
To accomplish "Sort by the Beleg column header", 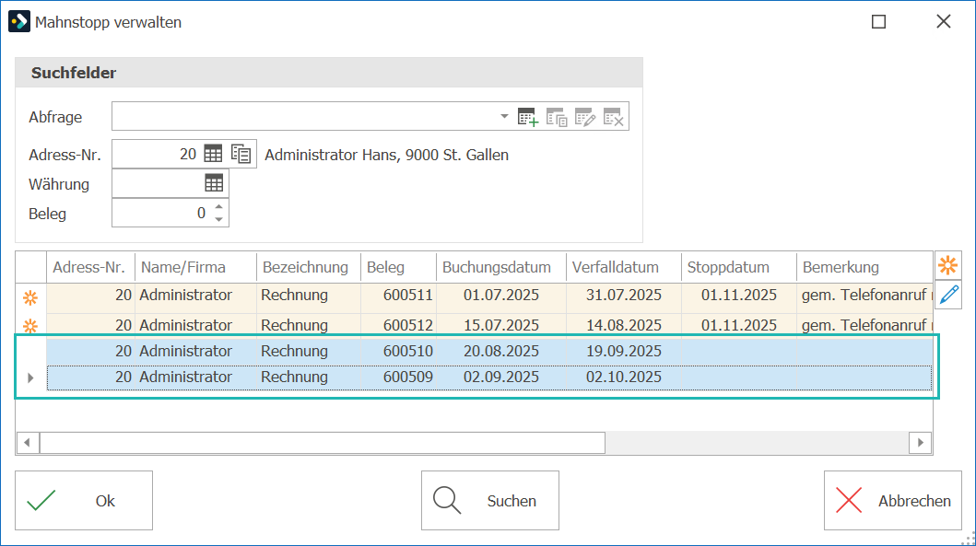I will point(398,267).
